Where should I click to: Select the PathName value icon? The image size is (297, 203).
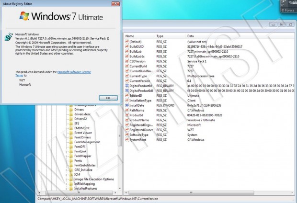(x=127, y=110)
